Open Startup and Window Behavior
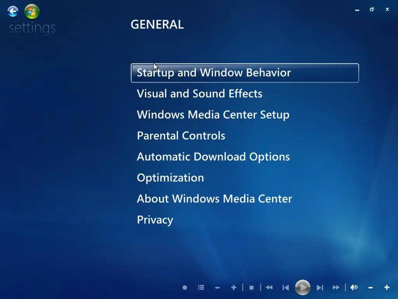The width and height of the screenshot is (398, 299). tap(245, 73)
